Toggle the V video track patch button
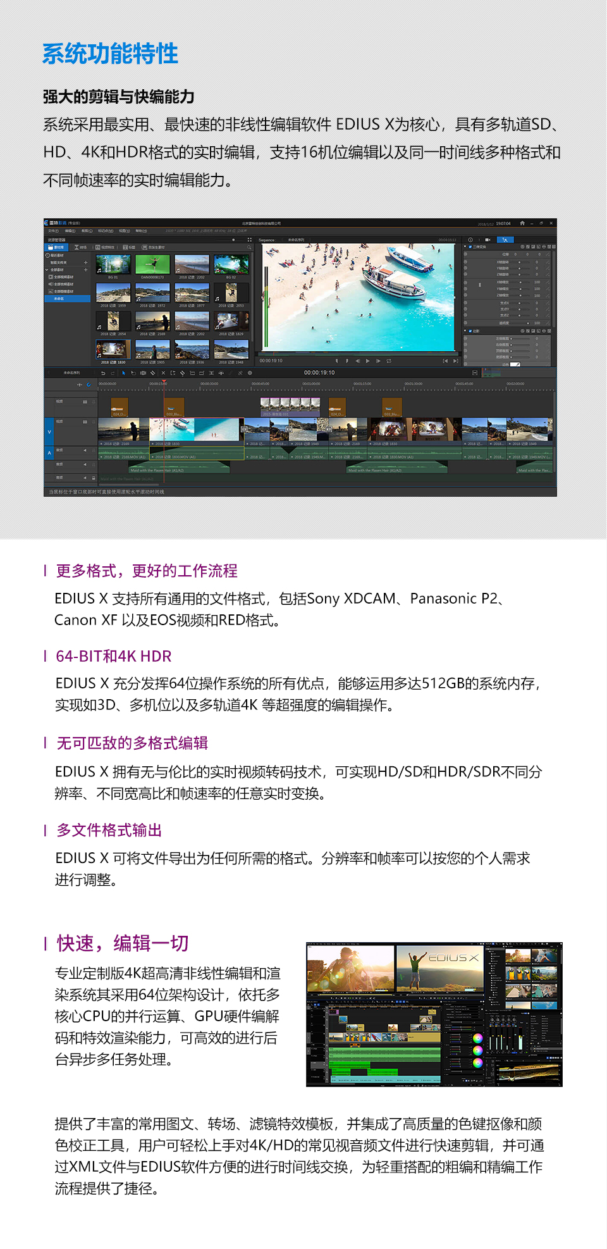This screenshot has height=1249, width=607. [49, 432]
